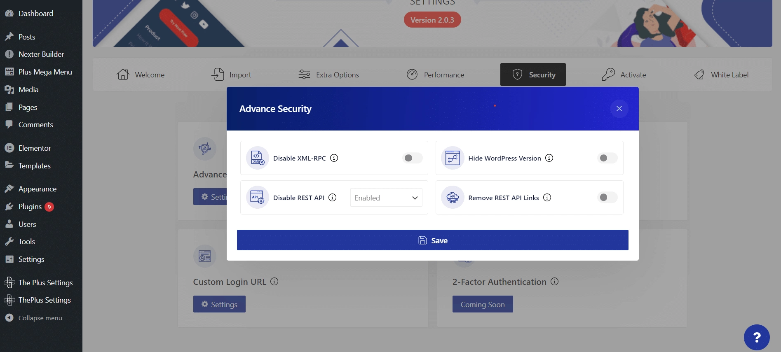Open Custom Login URL Settings button
This screenshot has width=781, height=352.
(219, 304)
